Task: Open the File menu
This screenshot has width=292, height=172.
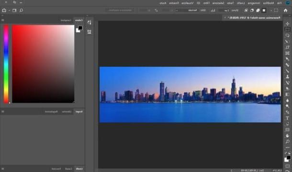Action: [x=280, y=3]
